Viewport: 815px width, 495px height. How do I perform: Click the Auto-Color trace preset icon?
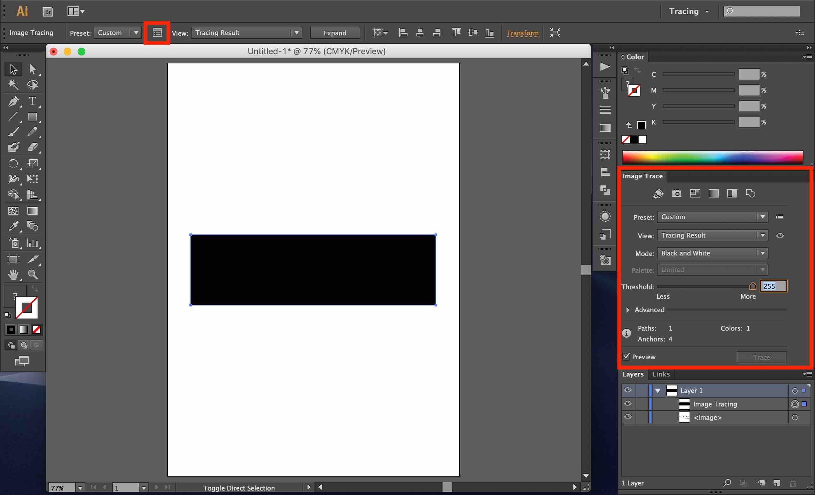[x=658, y=194]
